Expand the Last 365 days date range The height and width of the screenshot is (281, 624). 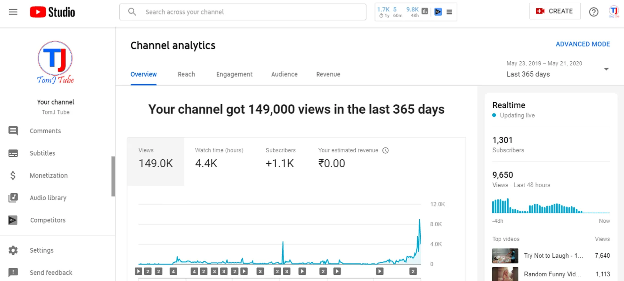click(x=606, y=69)
